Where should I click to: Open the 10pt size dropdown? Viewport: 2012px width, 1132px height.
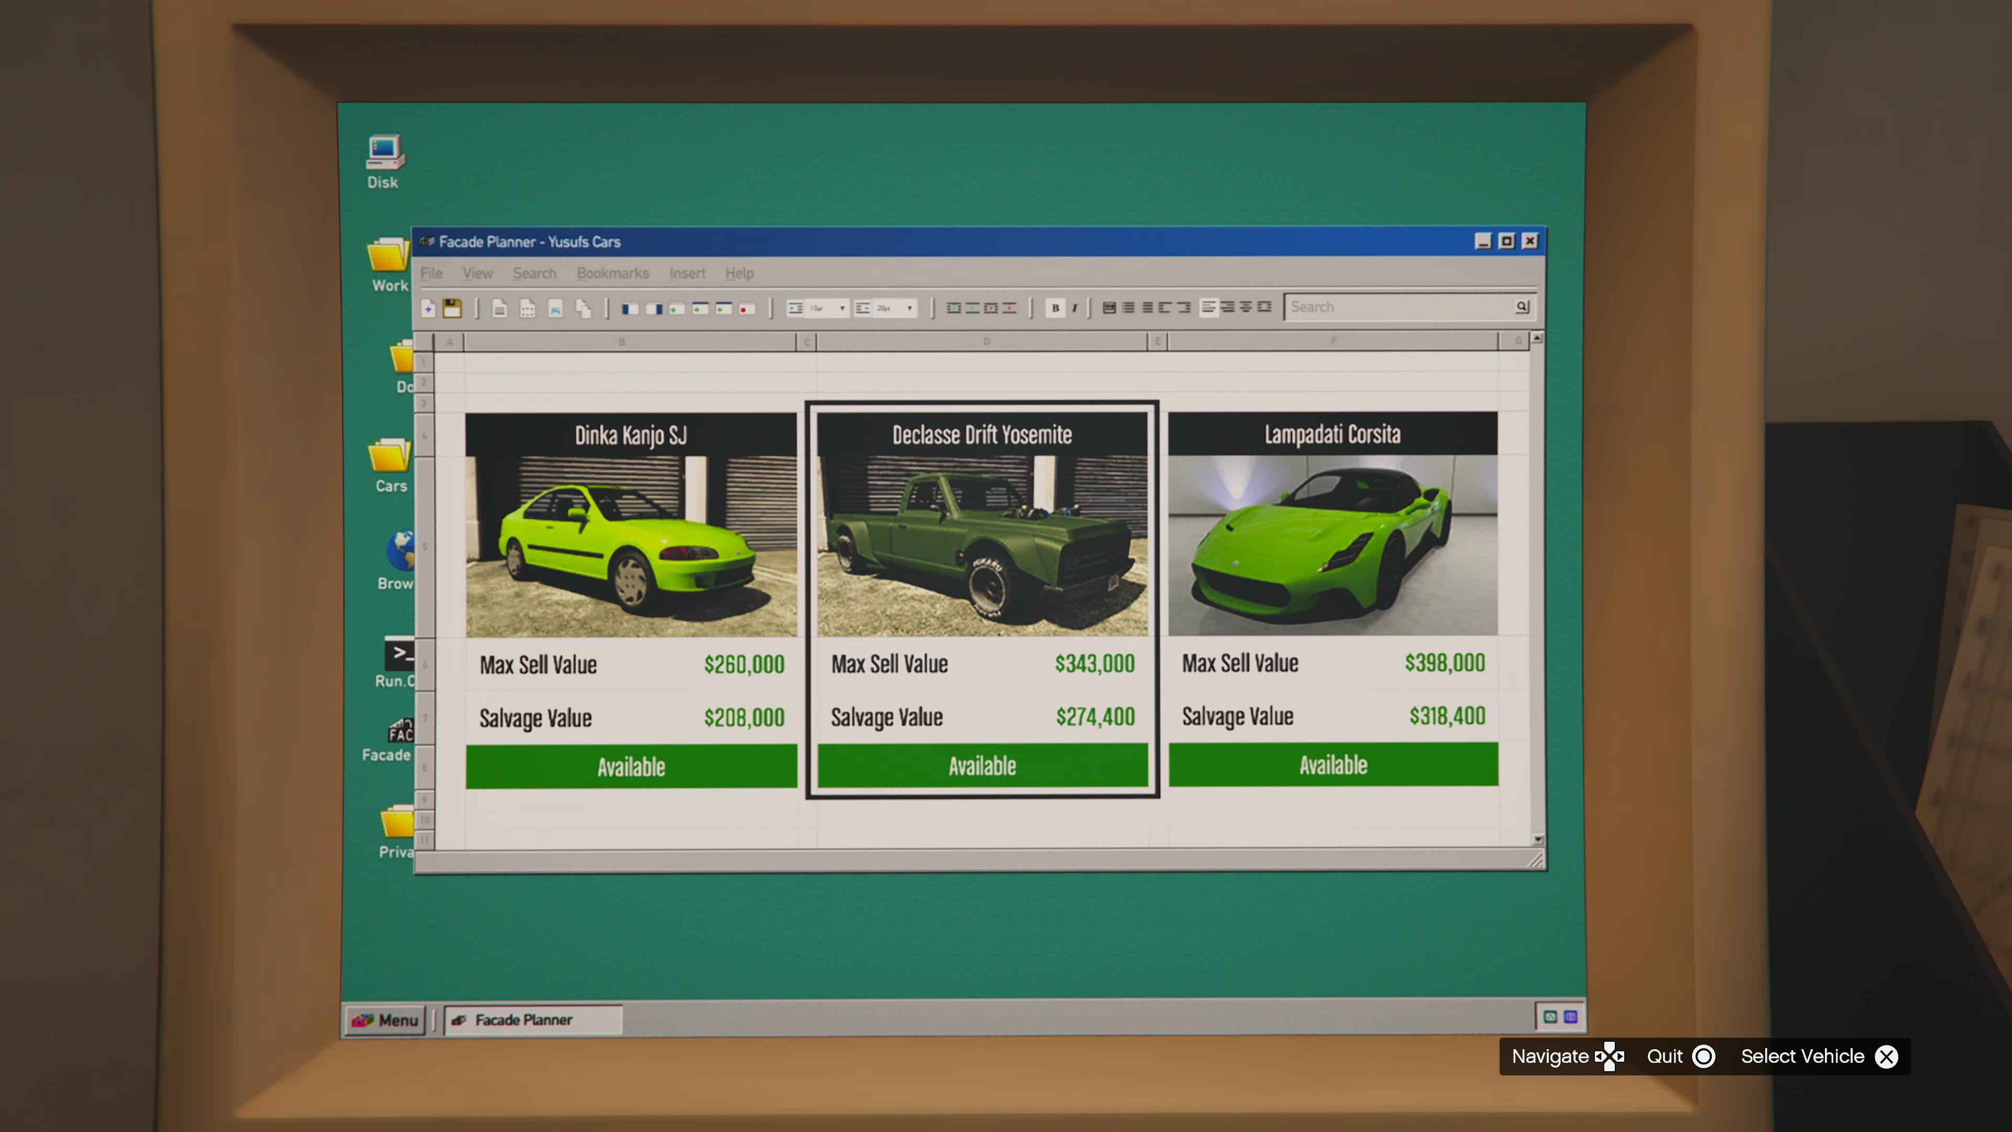(828, 309)
